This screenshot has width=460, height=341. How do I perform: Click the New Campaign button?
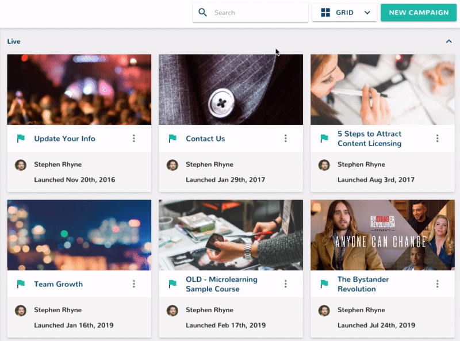(419, 13)
